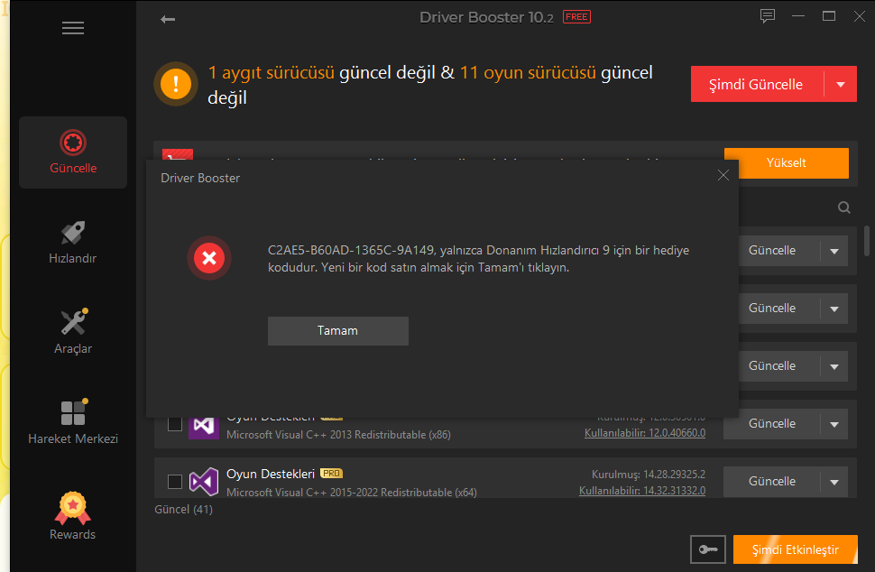
Task: Click the '1 aygıt sürücüsü' orange text
Action: pyautogui.click(x=272, y=72)
